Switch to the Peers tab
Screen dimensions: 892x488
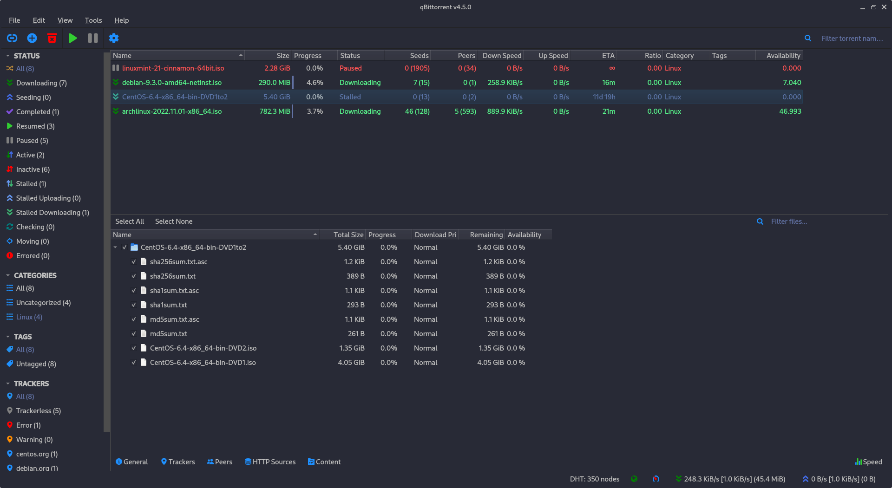tap(220, 462)
